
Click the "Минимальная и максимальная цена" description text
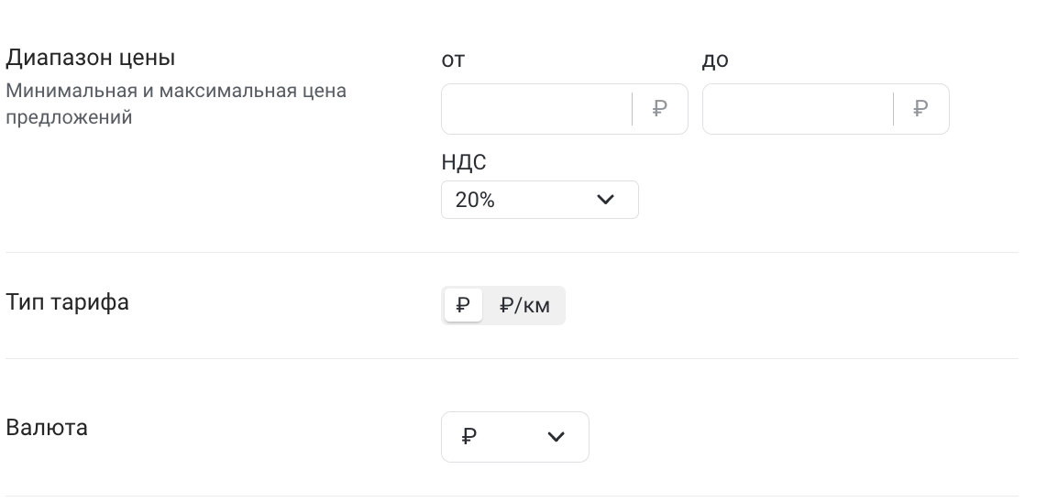tap(176, 92)
